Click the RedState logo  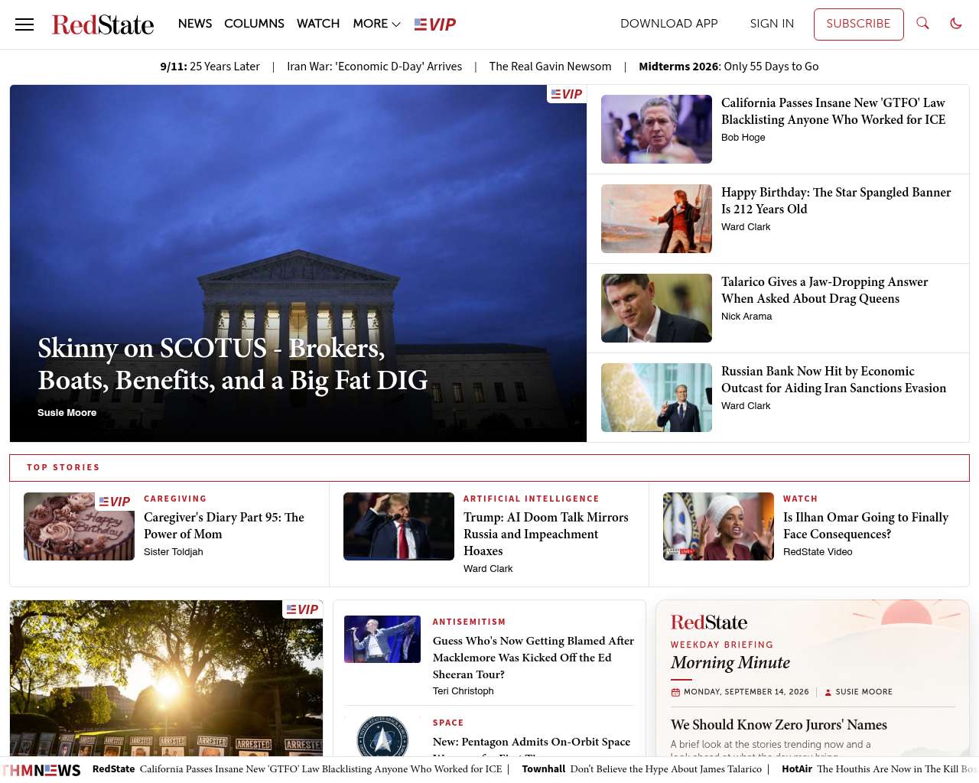(102, 24)
